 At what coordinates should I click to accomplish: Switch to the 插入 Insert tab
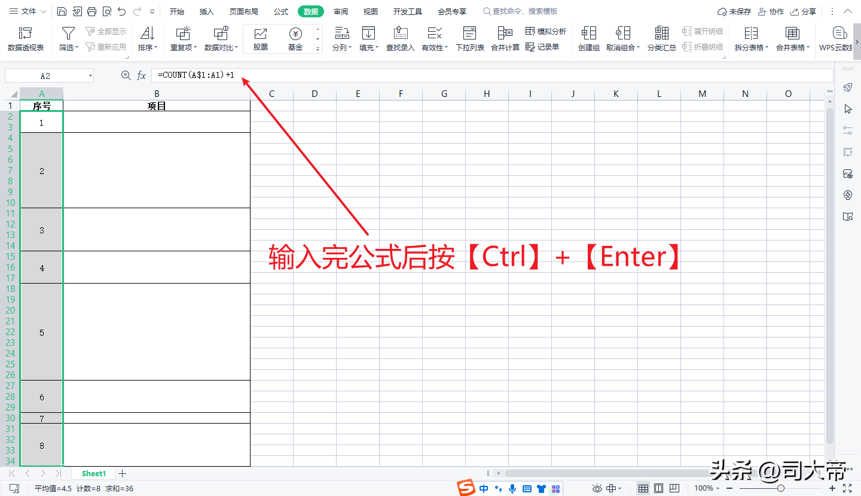pos(207,11)
